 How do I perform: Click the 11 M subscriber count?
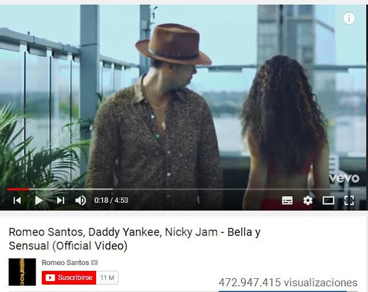pos(108,278)
